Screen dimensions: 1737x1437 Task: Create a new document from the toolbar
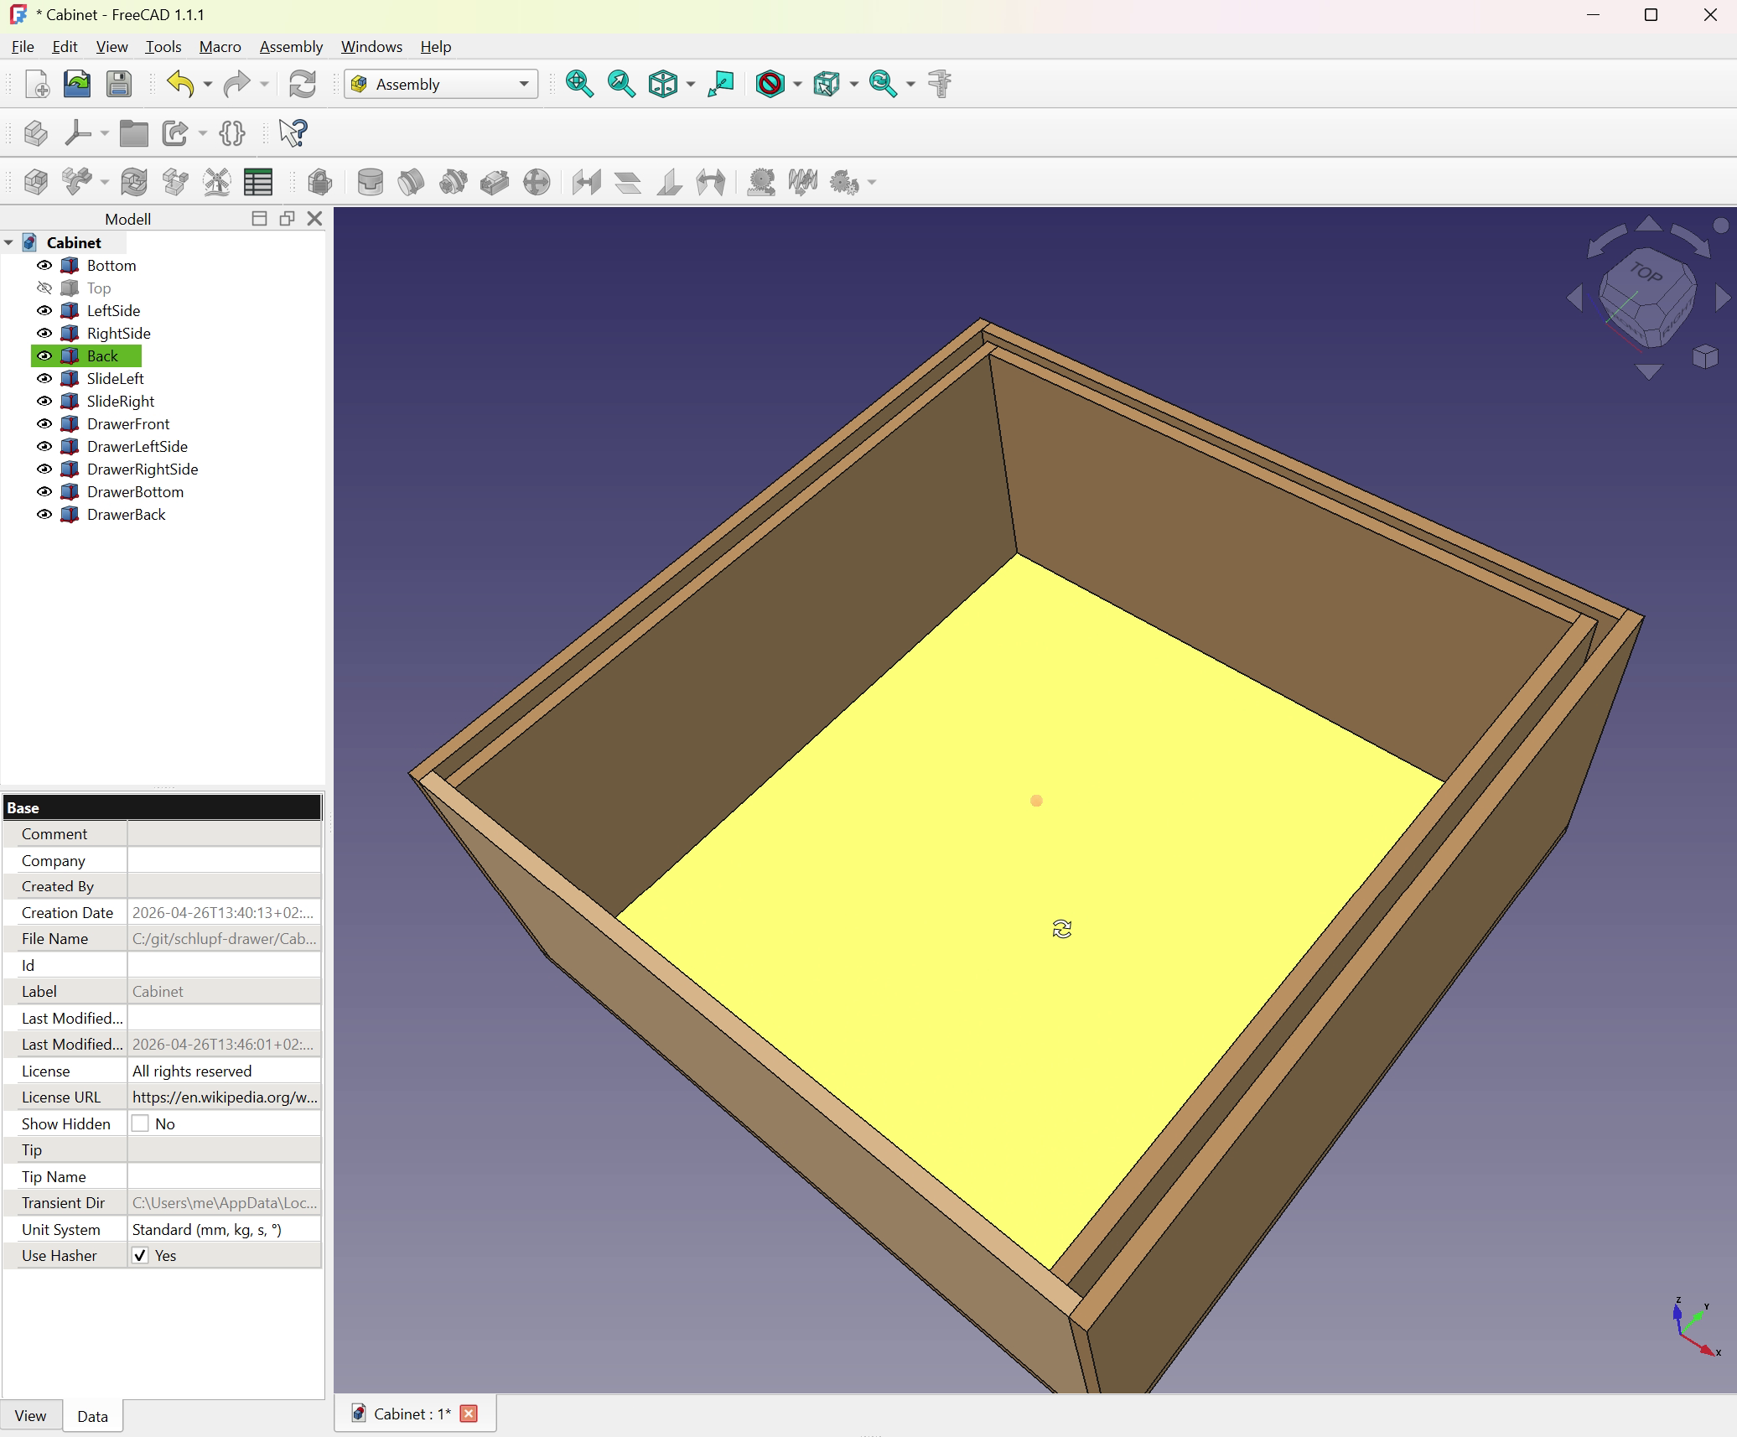click(x=37, y=84)
